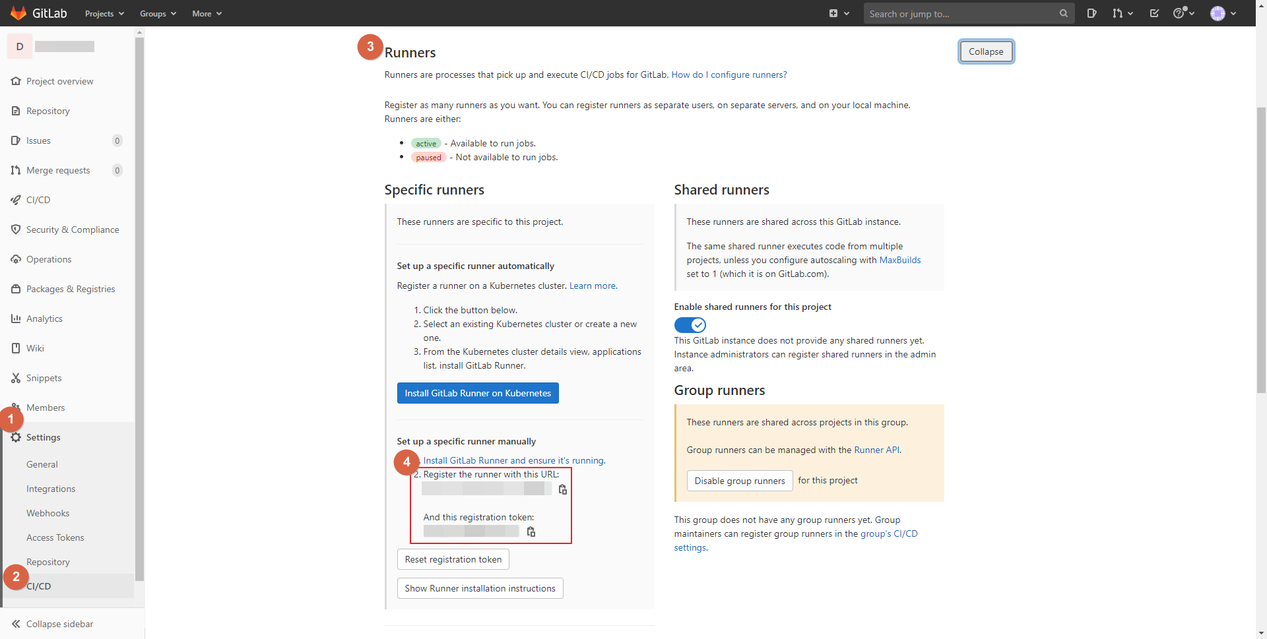The image size is (1267, 639).
Task: Toggle shared runners for this project
Action: point(690,325)
